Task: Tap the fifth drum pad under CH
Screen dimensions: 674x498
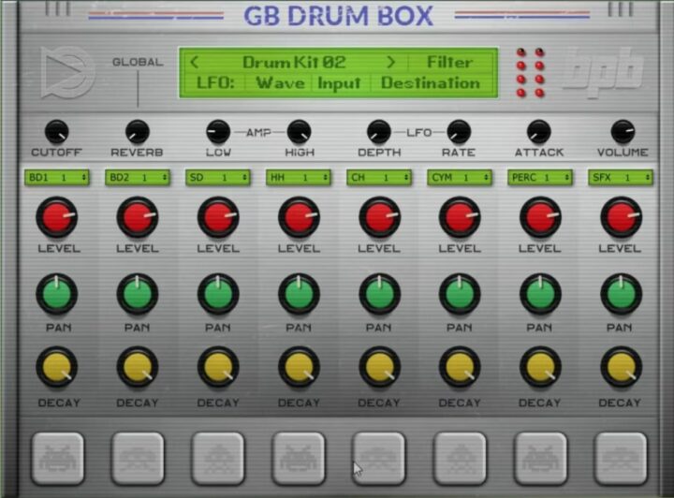Action: pyautogui.click(x=379, y=458)
